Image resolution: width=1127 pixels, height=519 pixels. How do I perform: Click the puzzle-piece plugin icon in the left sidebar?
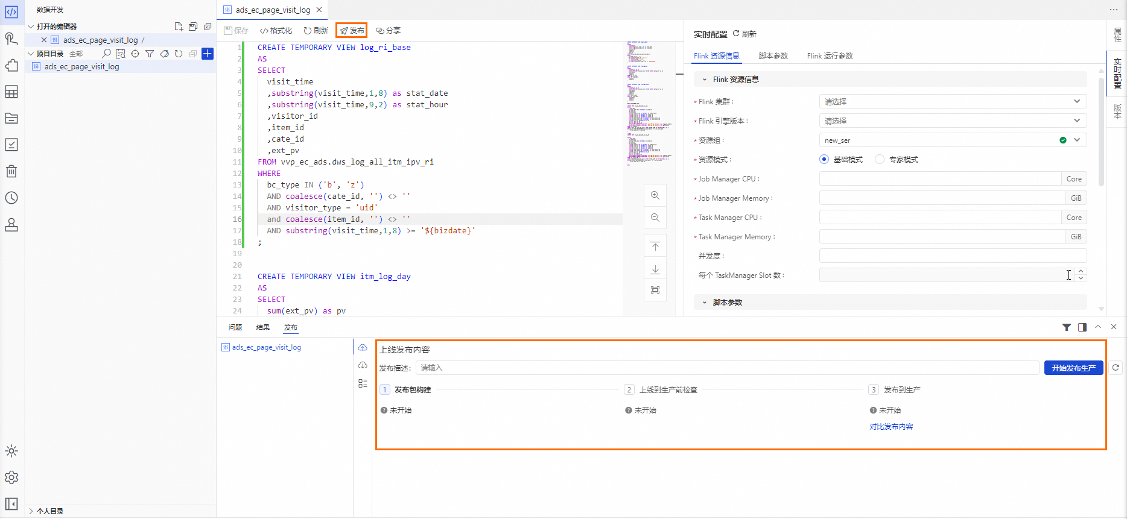pyautogui.click(x=11, y=65)
